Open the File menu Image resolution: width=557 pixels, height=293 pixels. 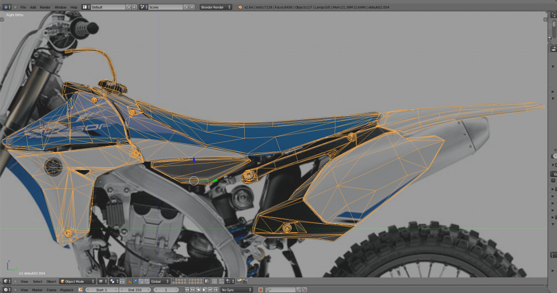coord(23,7)
